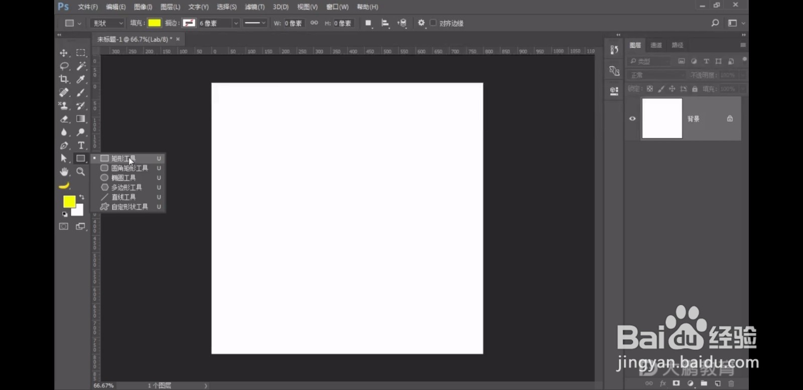The height and width of the screenshot is (390, 803).
Task: Select the History Brush tool
Action: [80, 105]
